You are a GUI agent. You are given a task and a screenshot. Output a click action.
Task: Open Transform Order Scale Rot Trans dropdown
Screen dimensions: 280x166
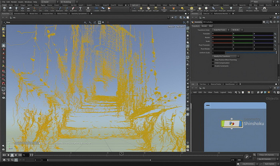point(221,30)
